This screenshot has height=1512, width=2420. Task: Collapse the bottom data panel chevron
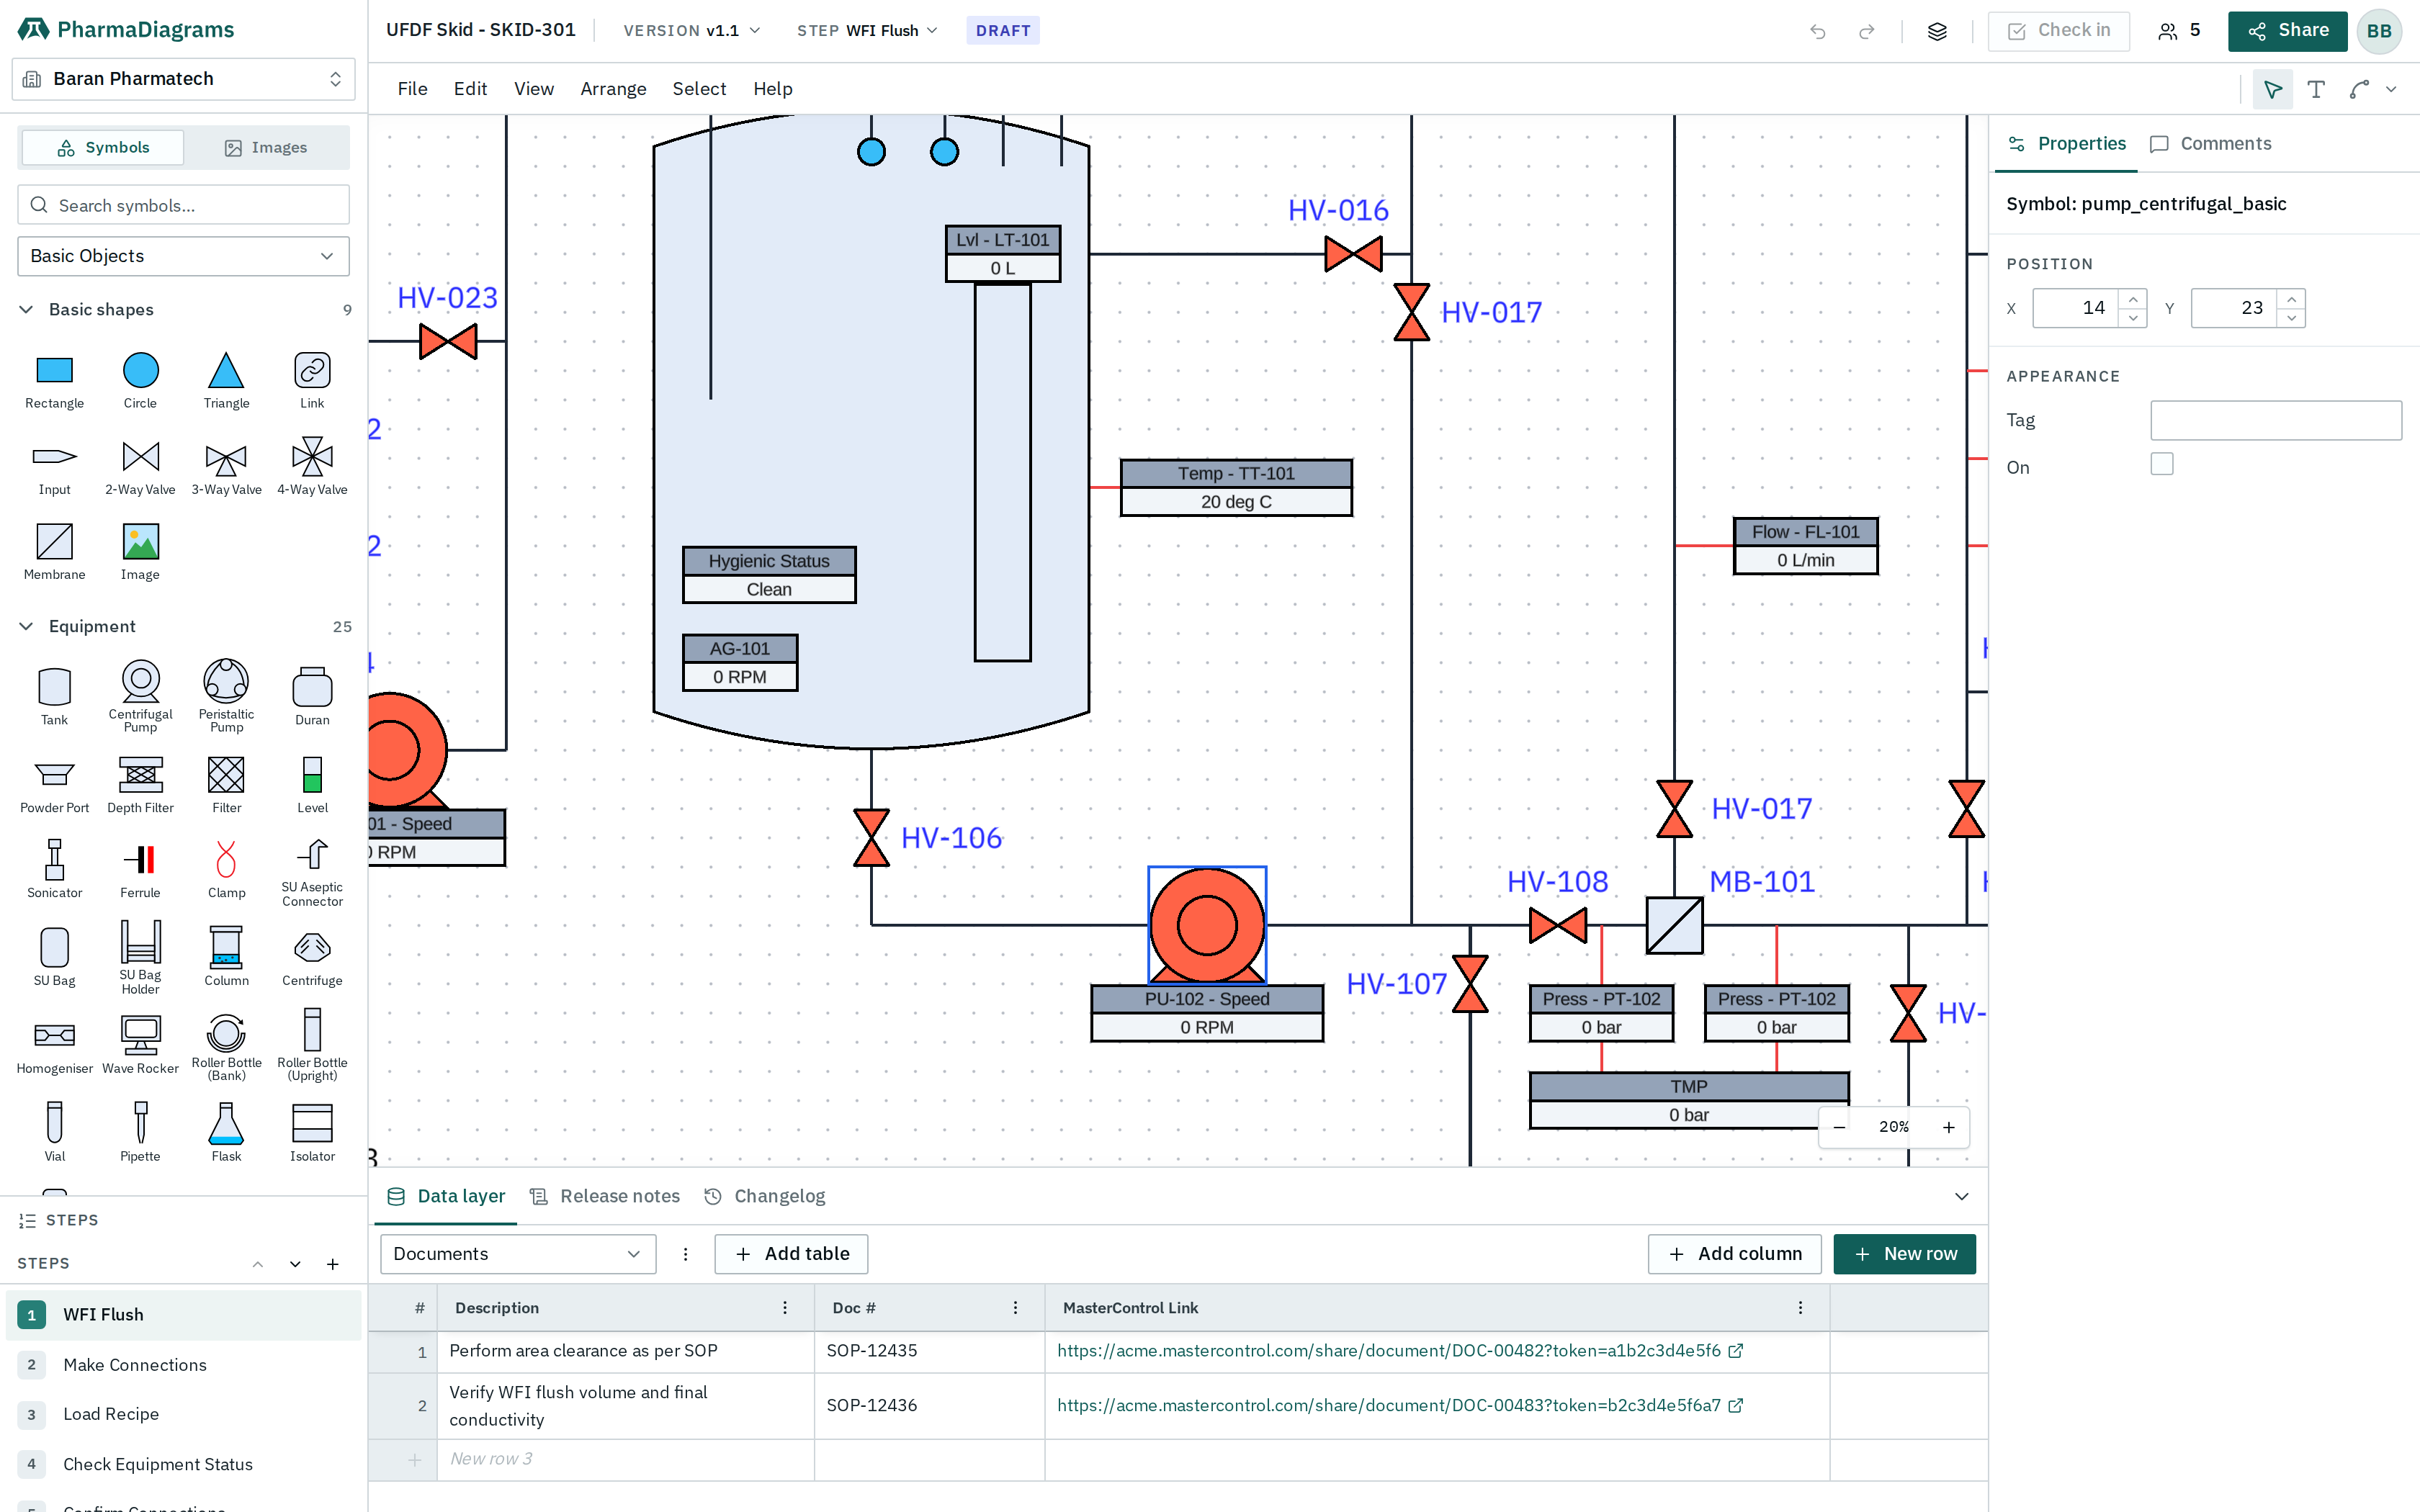click(x=1961, y=1196)
